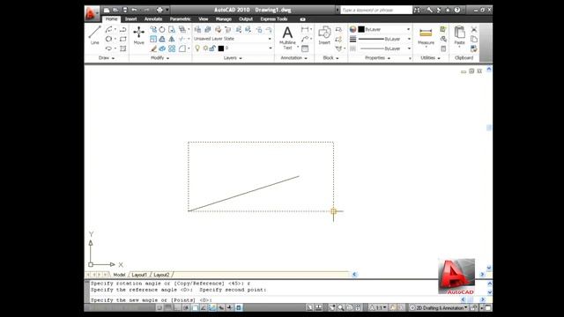Open the Annotate ribbon tab
The height and width of the screenshot is (317, 564).
click(153, 19)
